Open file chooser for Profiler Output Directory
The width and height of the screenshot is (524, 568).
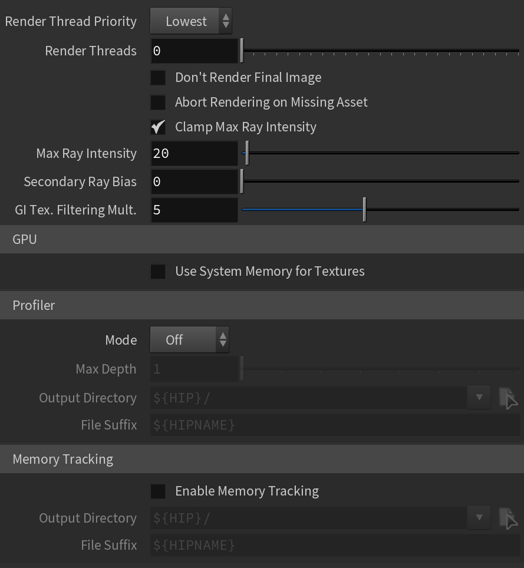tap(509, 398)
